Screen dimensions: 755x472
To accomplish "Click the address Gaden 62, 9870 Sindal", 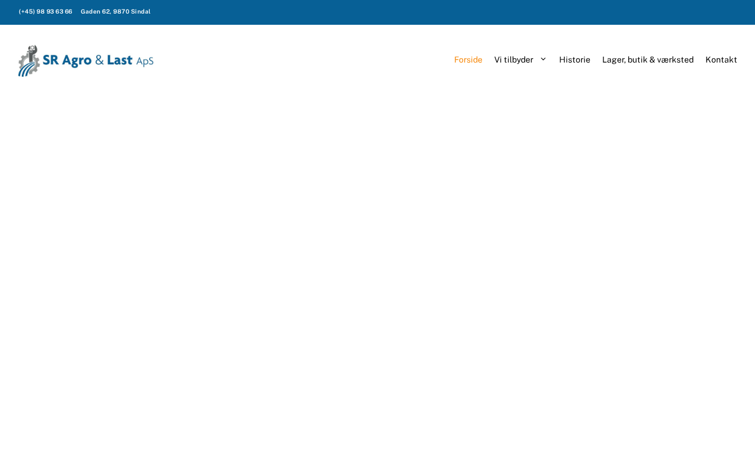I will (116, 12).
